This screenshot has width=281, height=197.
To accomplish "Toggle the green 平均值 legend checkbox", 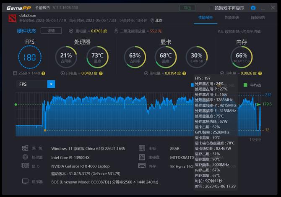I will [x=245, y=85].
